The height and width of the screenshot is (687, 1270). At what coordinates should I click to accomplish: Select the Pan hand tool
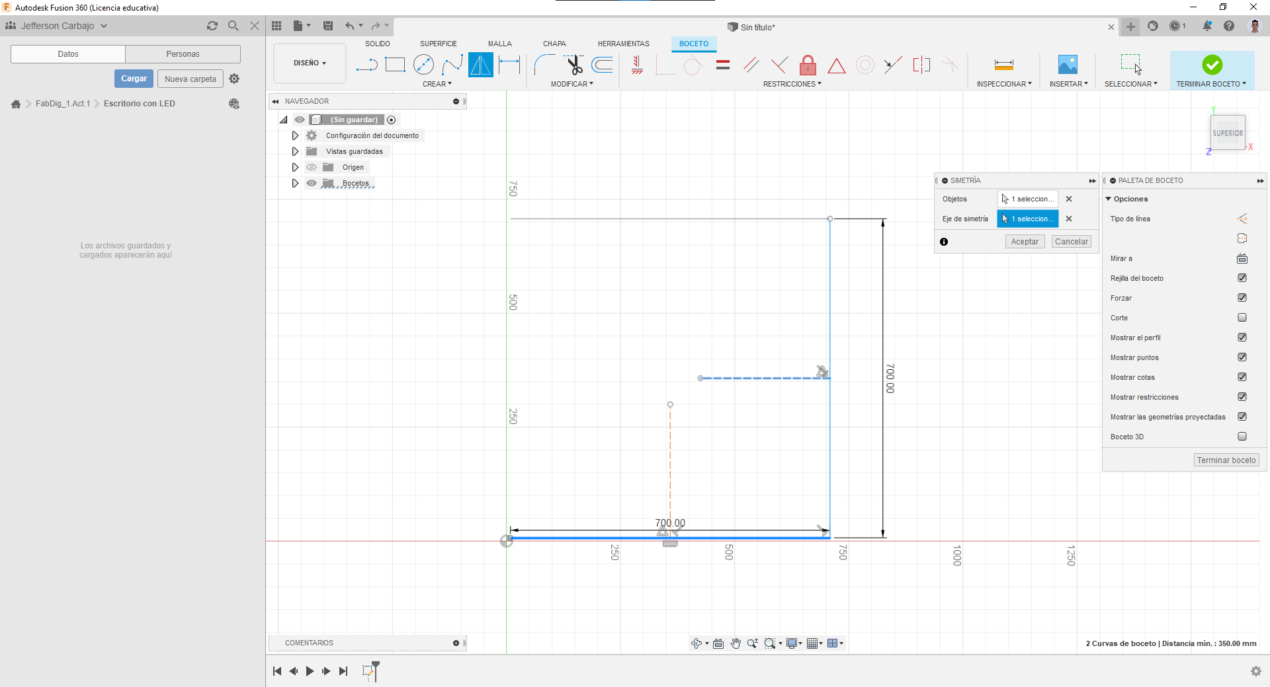pos(736,643)
